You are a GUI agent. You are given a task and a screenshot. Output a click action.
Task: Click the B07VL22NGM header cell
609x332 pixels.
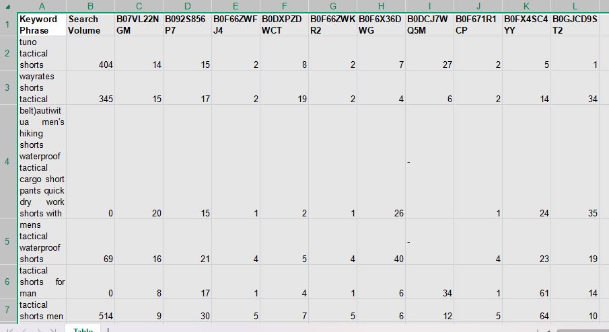click(x=139, y=24)
